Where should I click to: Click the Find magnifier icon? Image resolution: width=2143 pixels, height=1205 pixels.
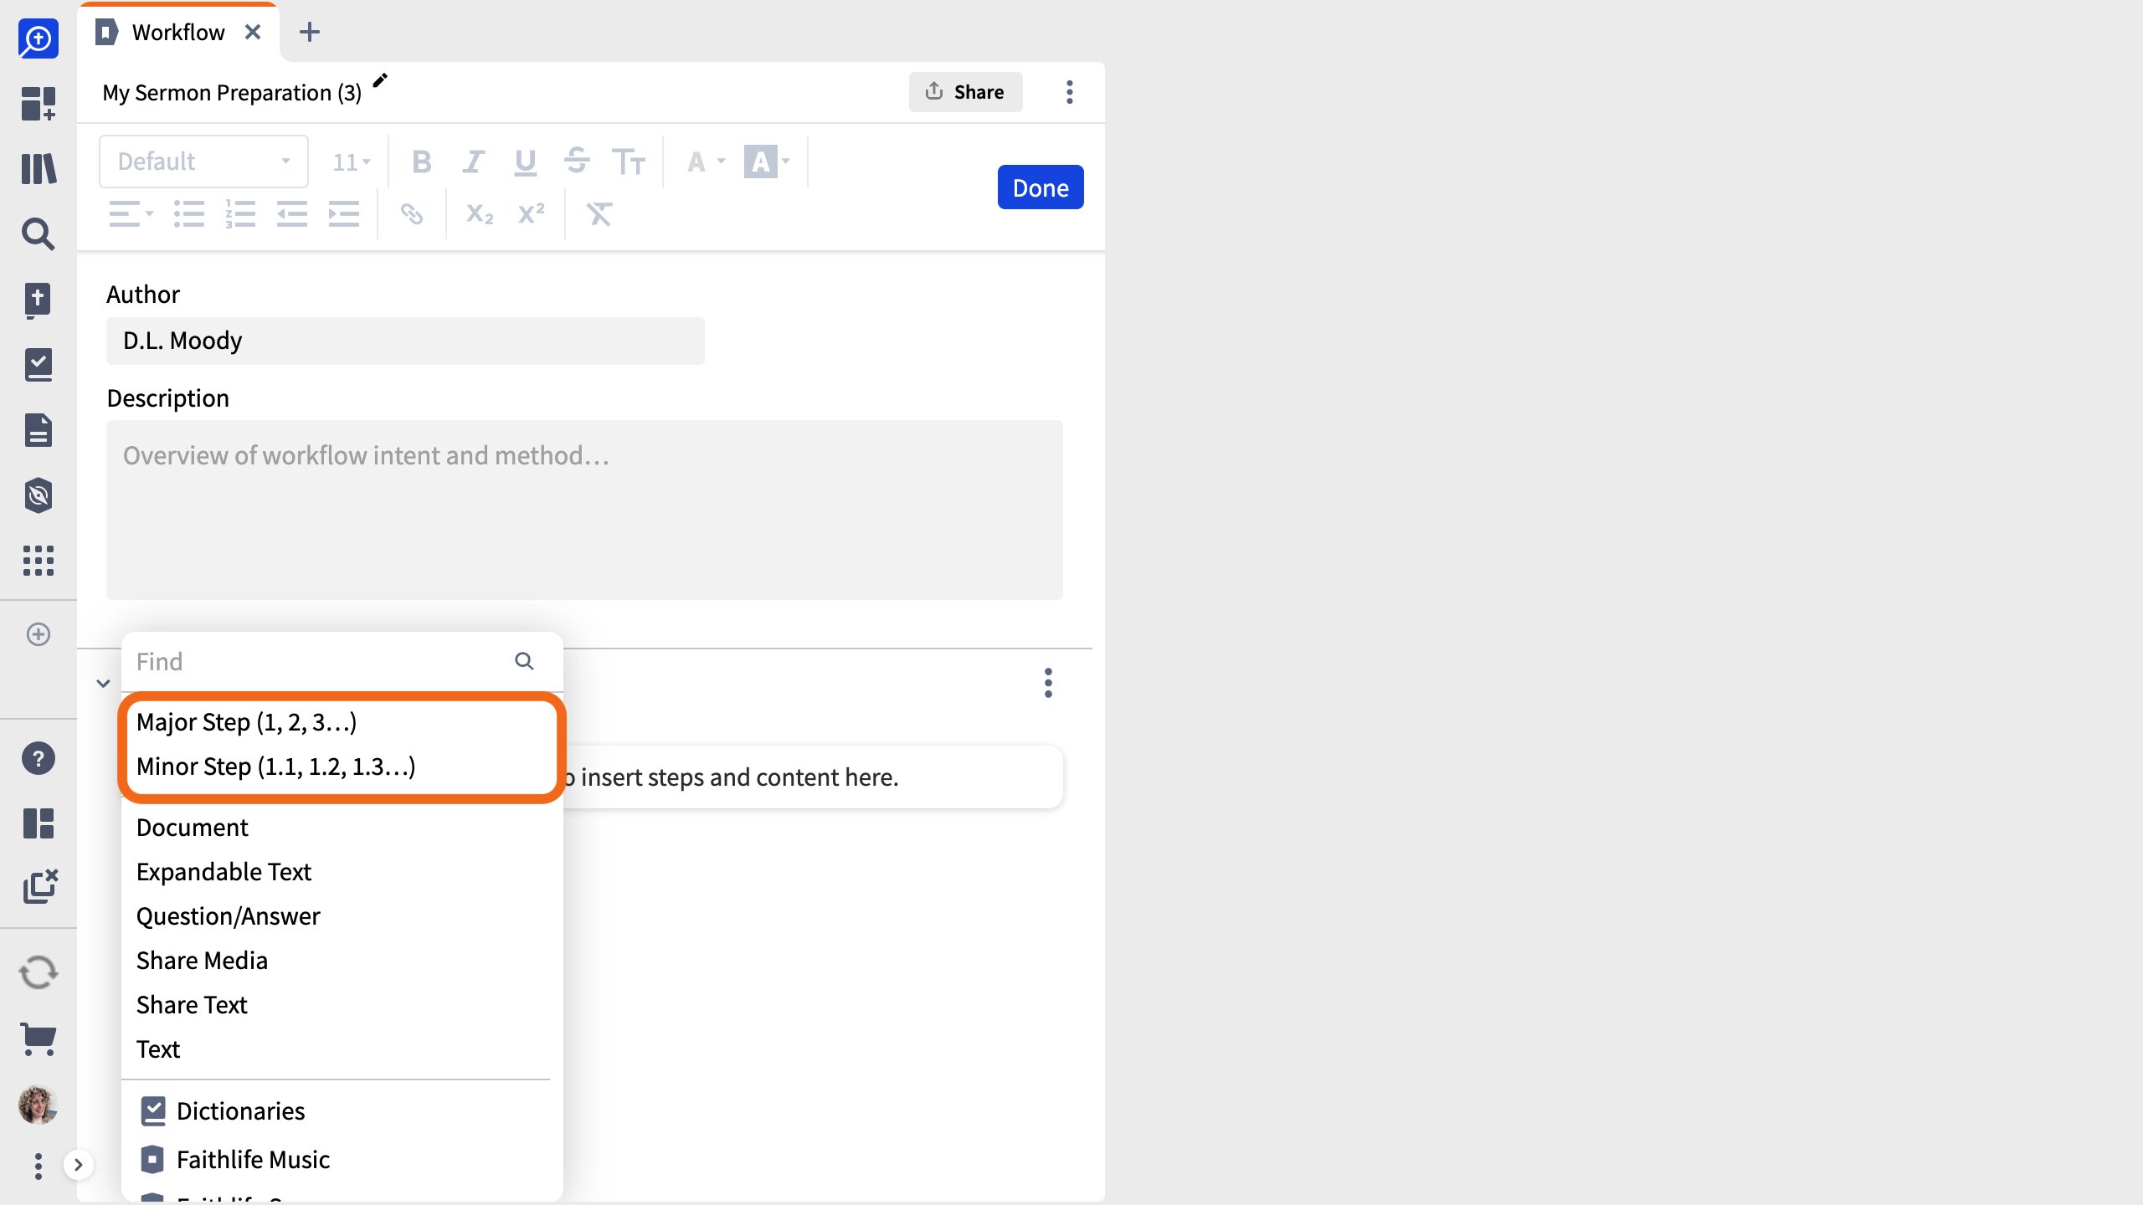524,661
